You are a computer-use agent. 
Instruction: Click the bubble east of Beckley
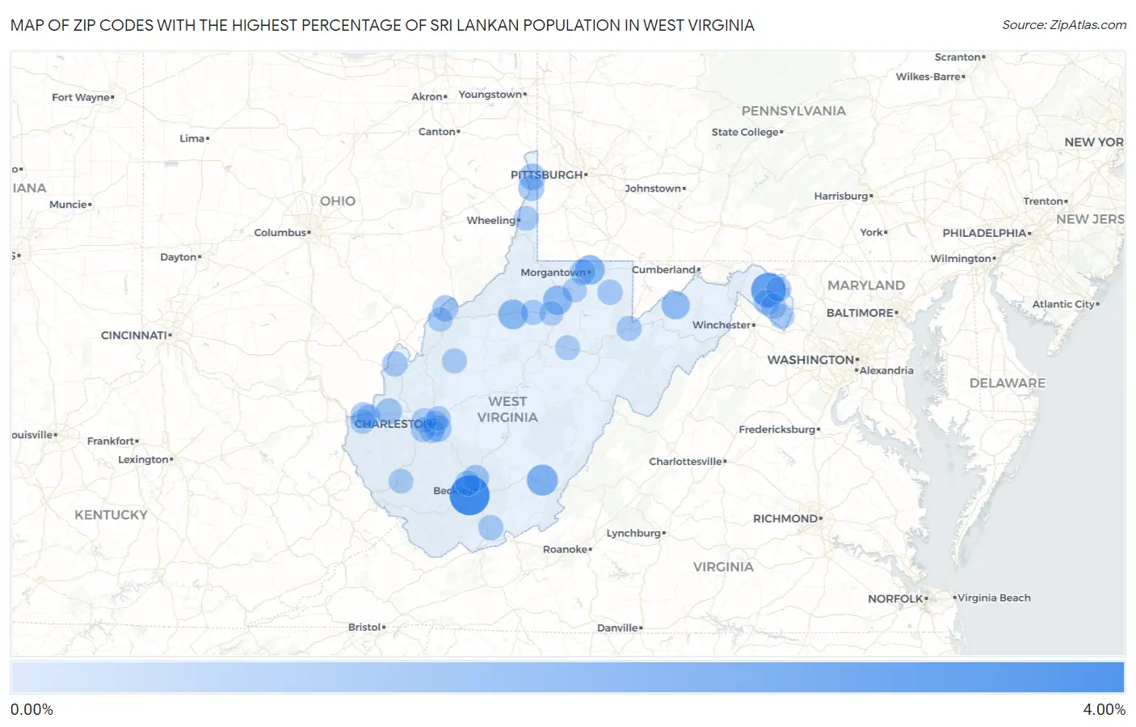click(x=542, y=480)
